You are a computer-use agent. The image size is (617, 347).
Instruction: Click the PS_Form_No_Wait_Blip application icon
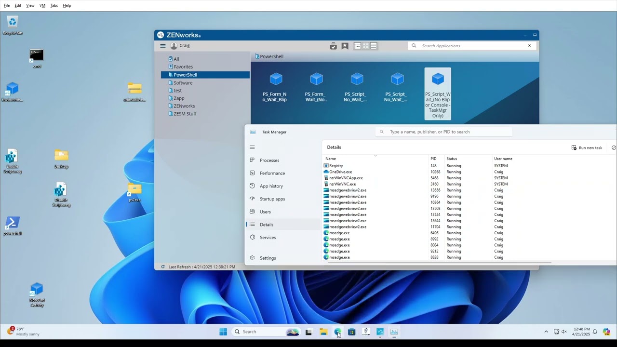[x=276, y=79]
